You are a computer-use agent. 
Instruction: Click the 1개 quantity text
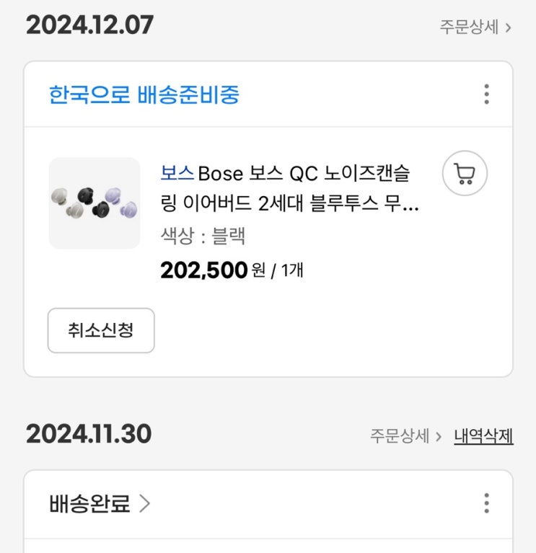tap(291, 272)
